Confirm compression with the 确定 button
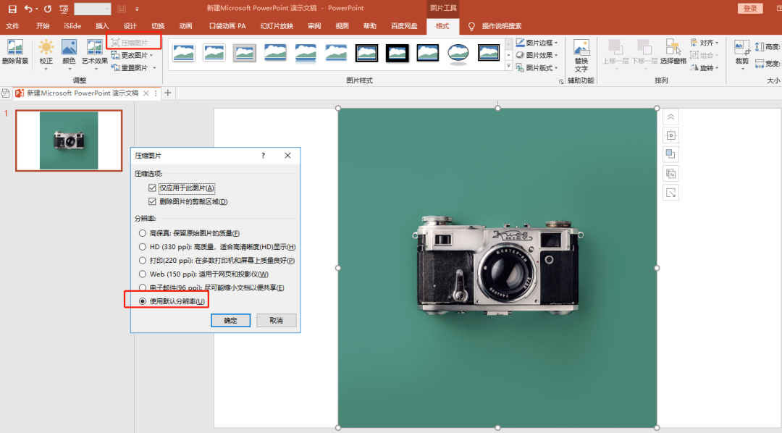 pyautogui.click(x=230, y=320)
